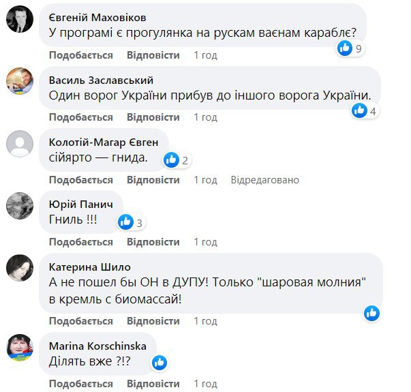Viewport: 411px width, 392px height.
Task: Click like reaction icon on Євгеній Маховіков's comment
Action: click(346, 48)
